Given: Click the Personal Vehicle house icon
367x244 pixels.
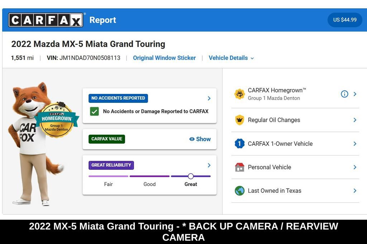Looking at the screenshot, I should pyautogui.click(x=240, y=167).
